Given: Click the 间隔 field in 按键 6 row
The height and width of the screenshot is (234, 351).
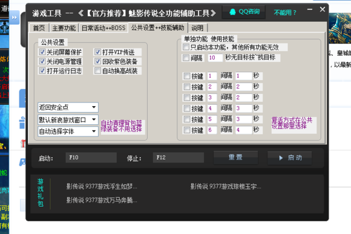Looking at the screenshot, I should [x=243, y=130].
